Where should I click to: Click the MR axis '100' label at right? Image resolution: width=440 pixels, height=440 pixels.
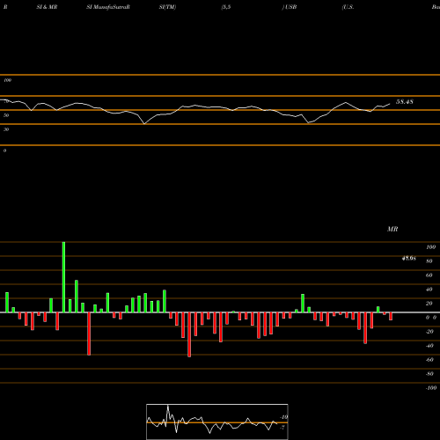click(430, 247)
